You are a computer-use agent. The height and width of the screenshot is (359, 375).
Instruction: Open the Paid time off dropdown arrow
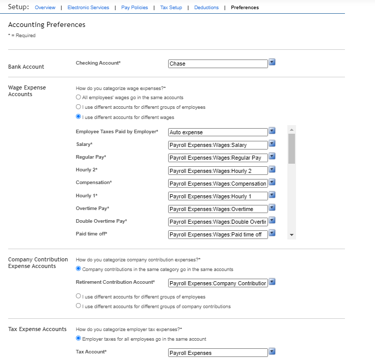click(272, 233)
